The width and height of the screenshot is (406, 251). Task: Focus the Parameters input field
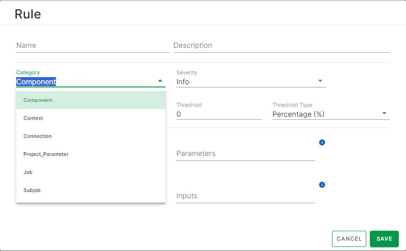(245, 154)
